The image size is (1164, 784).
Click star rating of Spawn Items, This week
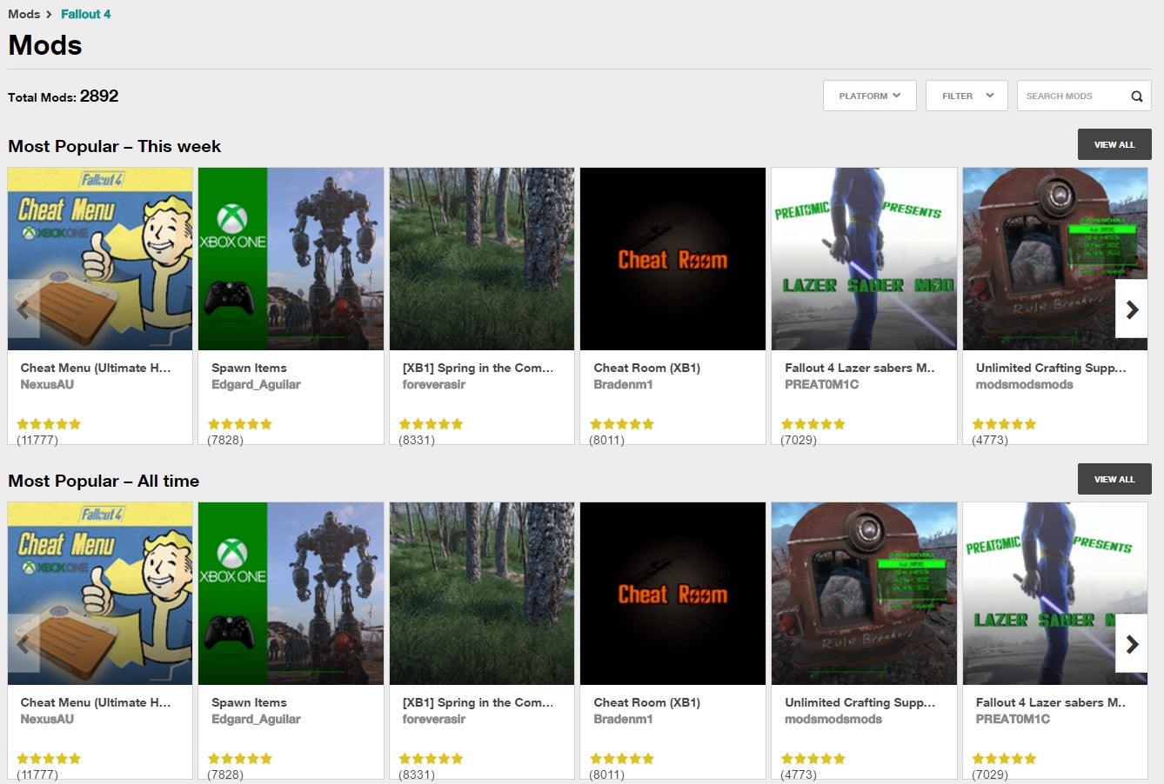[x=240, y=424]
